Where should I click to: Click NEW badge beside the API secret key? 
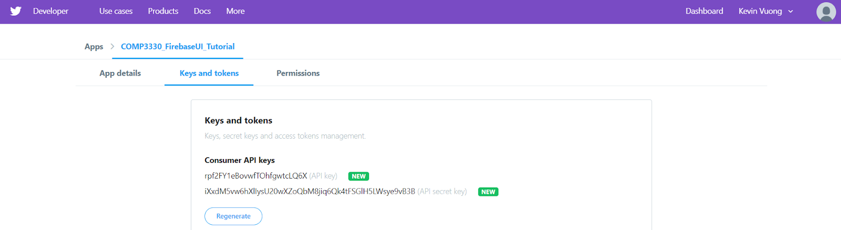coord(488,192)
